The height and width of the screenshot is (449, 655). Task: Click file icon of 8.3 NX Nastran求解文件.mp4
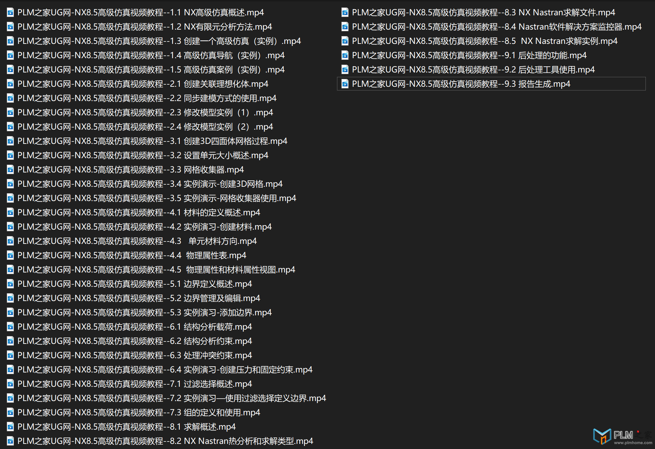pyautogui.click(x=345, y=13)
